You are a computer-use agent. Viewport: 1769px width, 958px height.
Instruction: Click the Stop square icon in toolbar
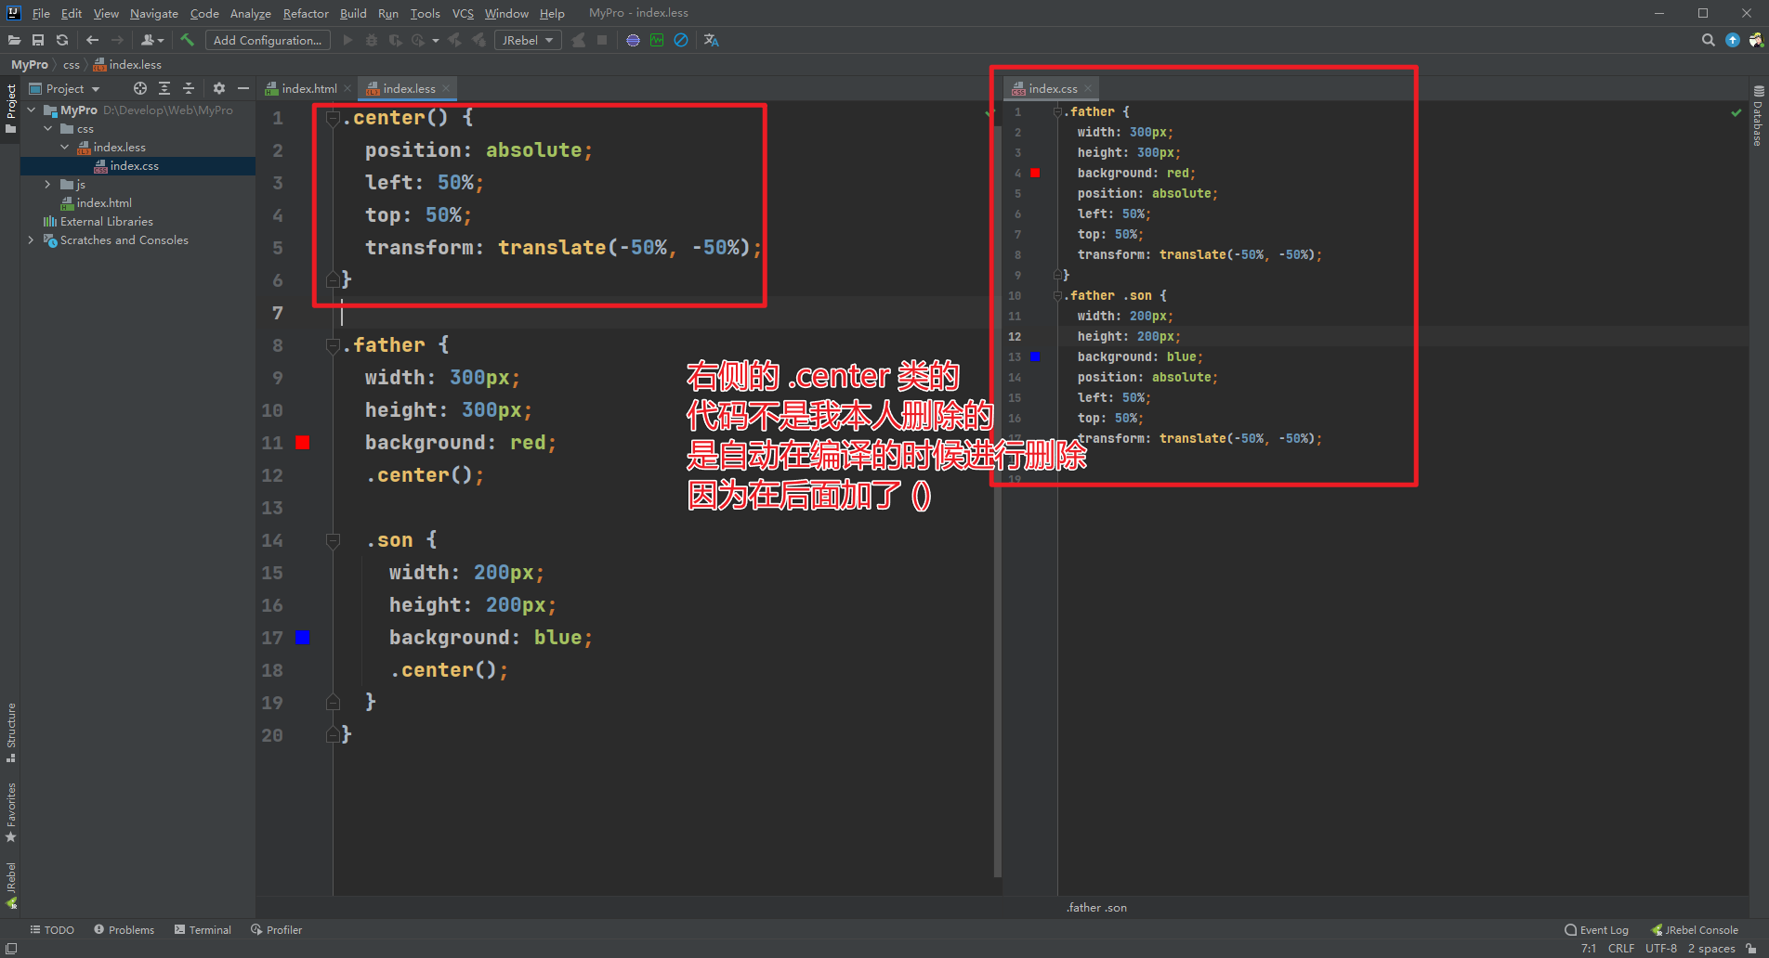(x=602, y=40)
